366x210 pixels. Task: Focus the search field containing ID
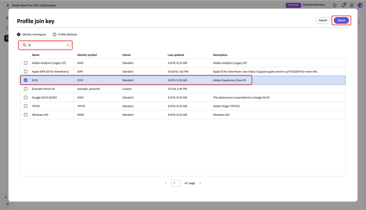(46, 45)
